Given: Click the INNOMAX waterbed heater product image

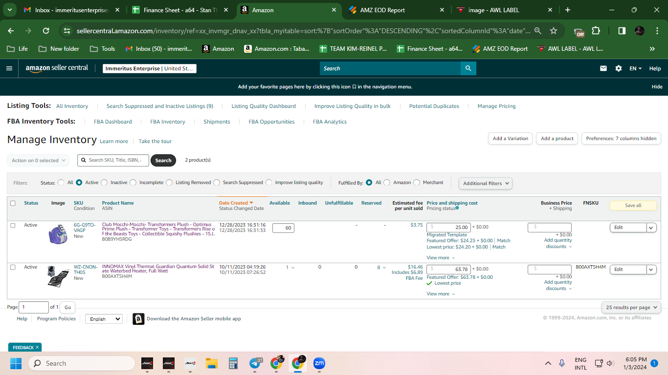Looking at the screenshot, I should pyautogui.click(x=58, y=277).
